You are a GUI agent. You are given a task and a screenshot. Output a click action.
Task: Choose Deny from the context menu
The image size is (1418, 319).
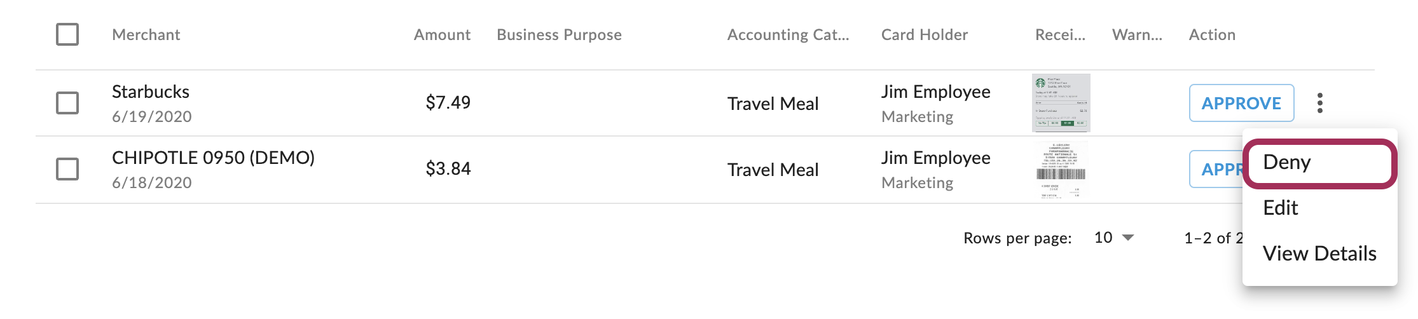click(x=1319, y=163)
